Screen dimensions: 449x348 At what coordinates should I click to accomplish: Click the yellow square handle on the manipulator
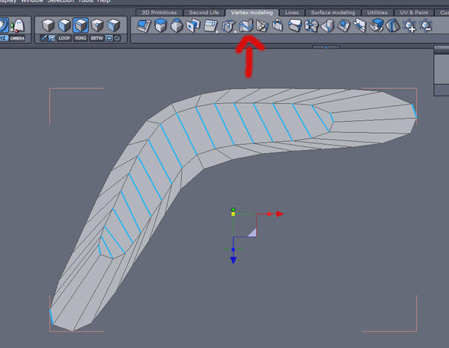pyautogui.click(x=233, y=214)
